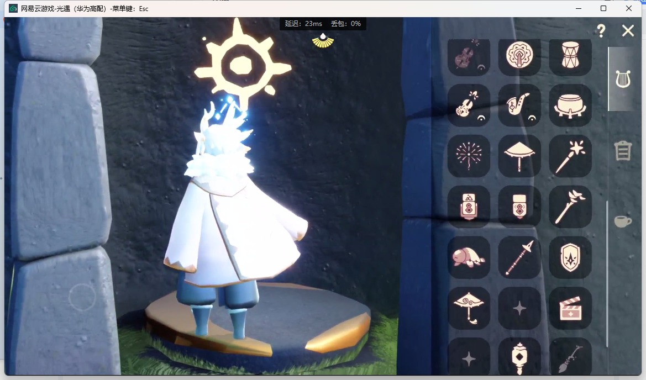Open the clipboard category tab
Image resolution: width=646 pixels, height=380 pixels.
click(x=623, y=150)
